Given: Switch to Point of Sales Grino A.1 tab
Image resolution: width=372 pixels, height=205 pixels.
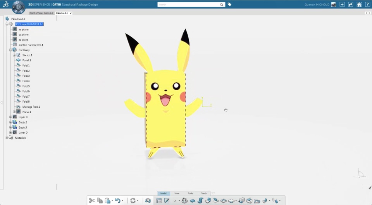Looking at the screenshot, I should pos(41,13).
